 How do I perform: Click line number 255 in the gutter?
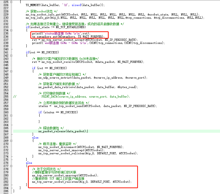[x=6, y=96]
